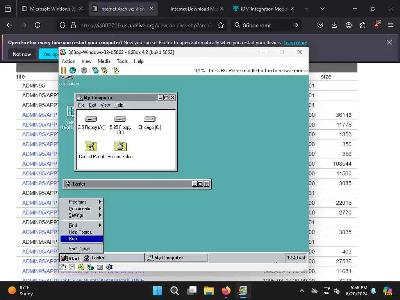400x300 pixels.
Task: Open 86Box Help menu
Action: coord(139,61)
